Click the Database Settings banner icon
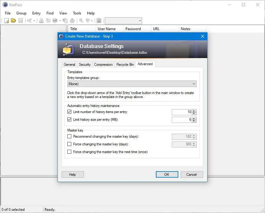The height and width of the screenshot is (213, 265). coord(69,50)
